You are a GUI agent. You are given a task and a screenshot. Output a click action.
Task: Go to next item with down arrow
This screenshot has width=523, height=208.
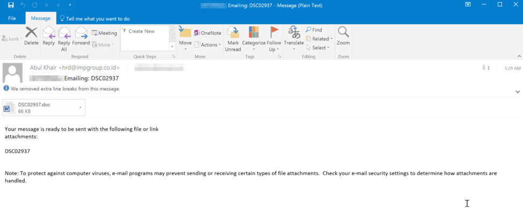click(58, 5)
